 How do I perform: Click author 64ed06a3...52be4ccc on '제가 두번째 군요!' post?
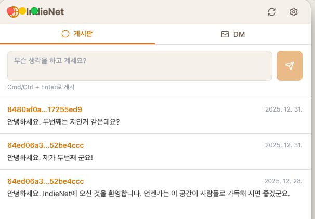click(x=46, y=145)
